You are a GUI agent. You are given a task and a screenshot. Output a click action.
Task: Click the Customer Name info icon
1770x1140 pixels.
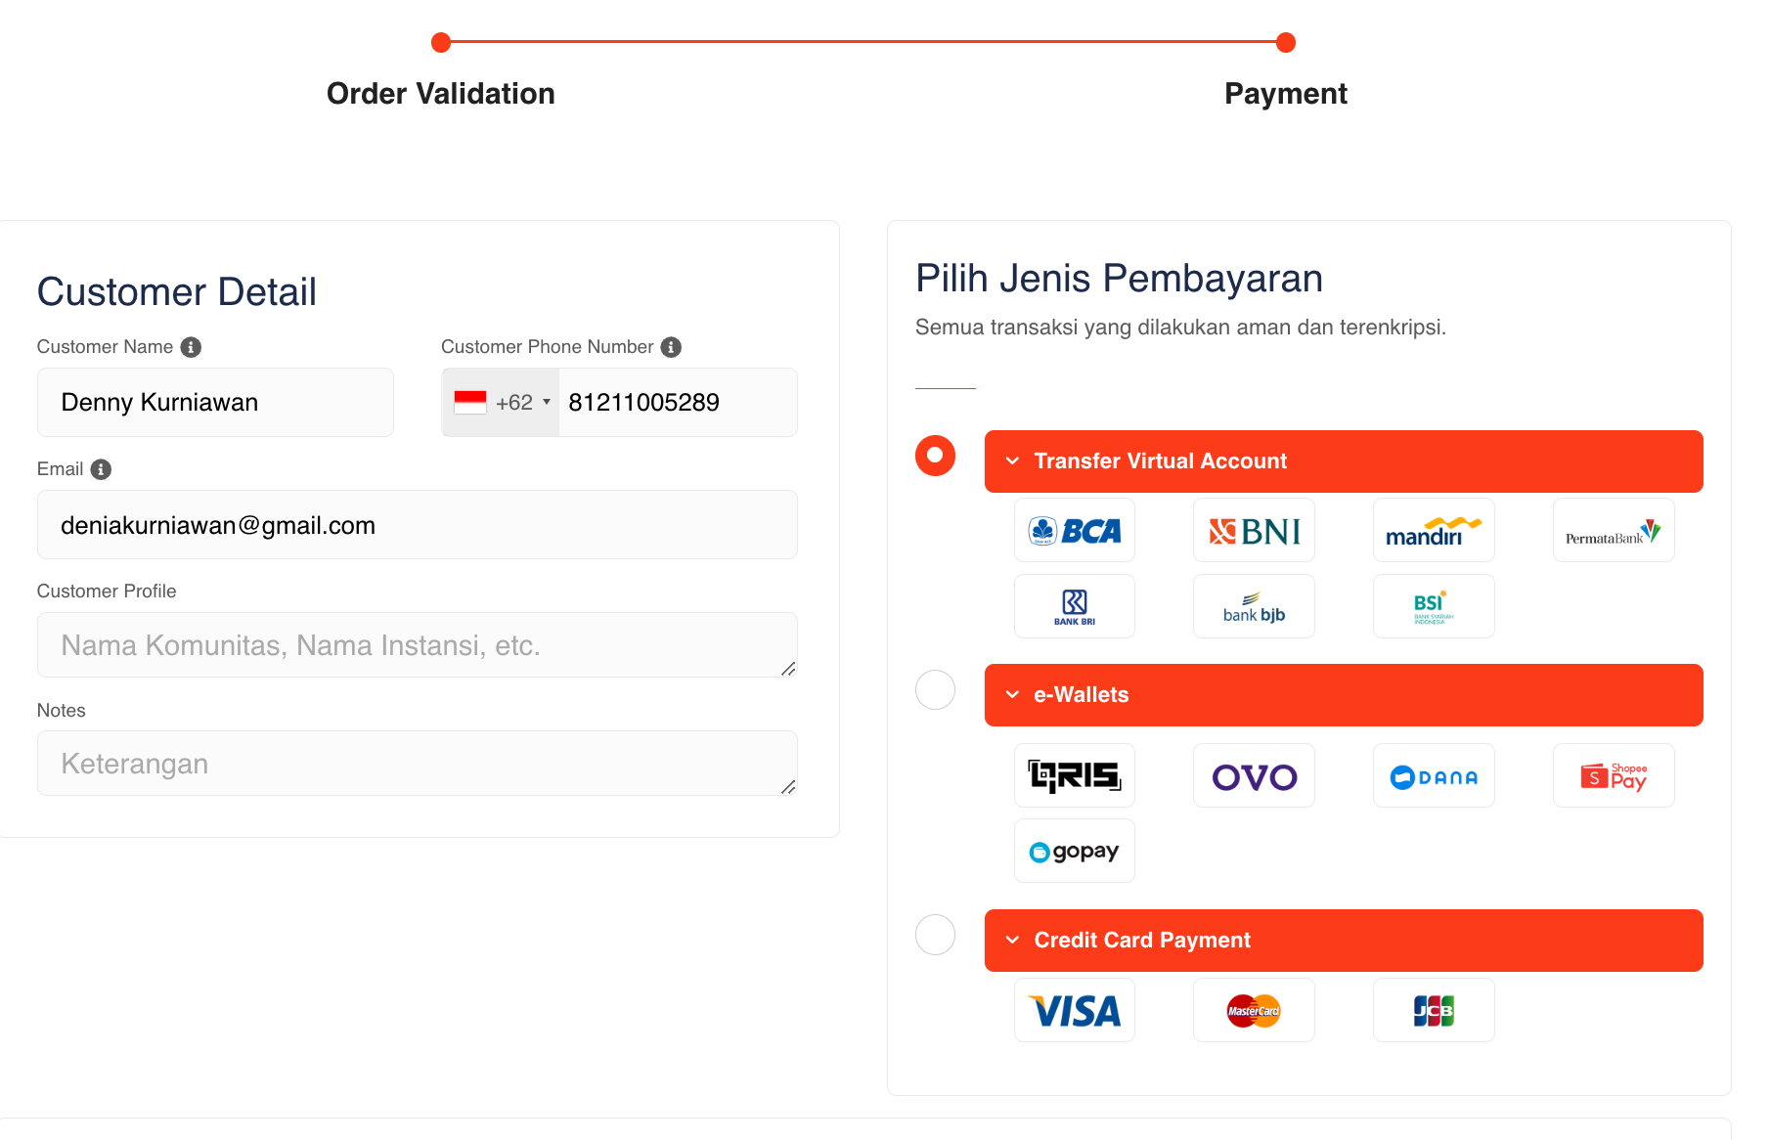192,347
